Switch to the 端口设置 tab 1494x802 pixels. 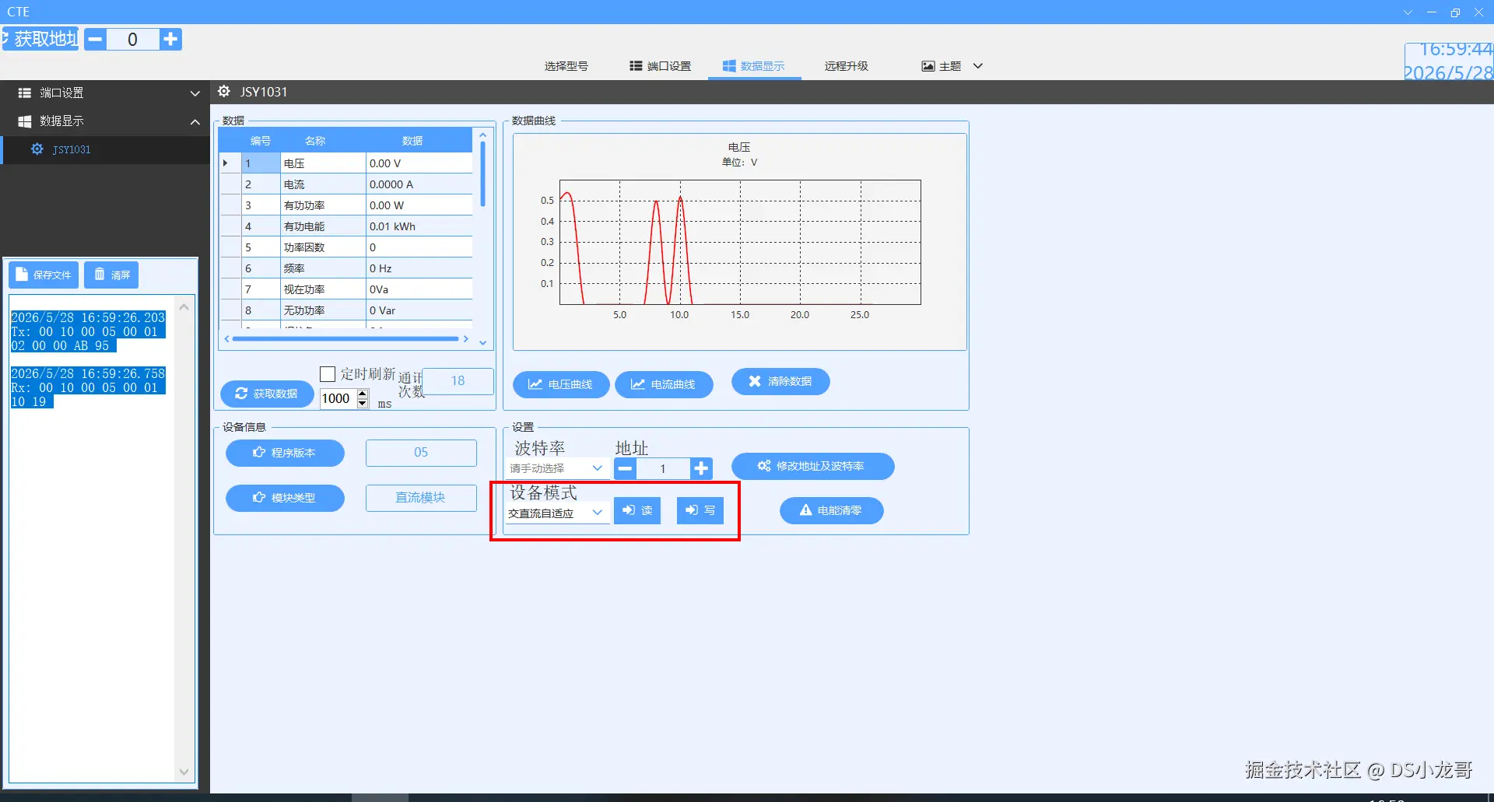(660, 66)
